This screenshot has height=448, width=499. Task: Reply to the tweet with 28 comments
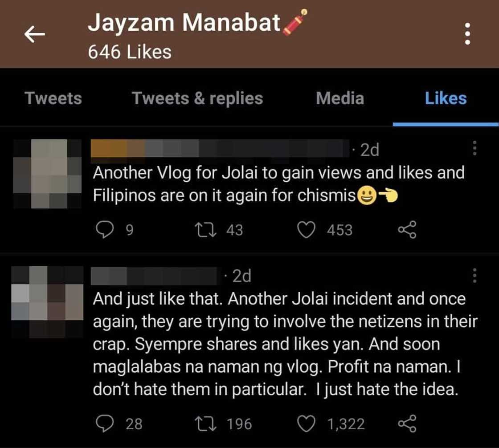coord(105,423)
